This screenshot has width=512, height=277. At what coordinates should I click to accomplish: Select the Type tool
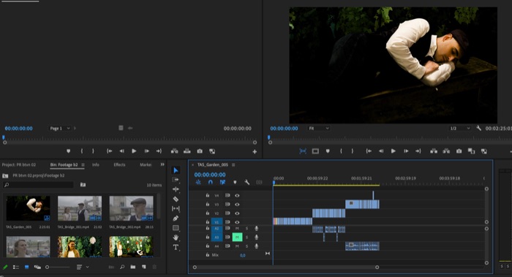tap(176, 247)
